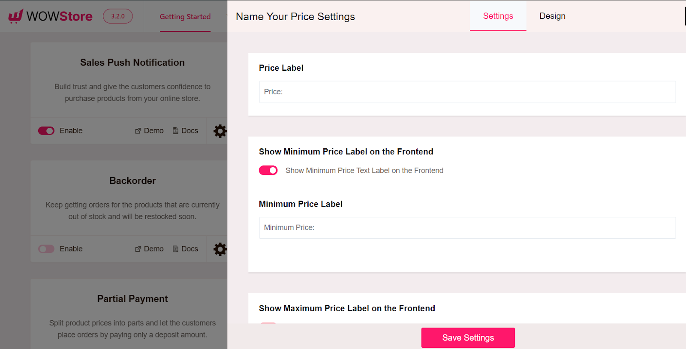Click the Docs document icon under Backorder
686x349 pixels.
(x=175, y=249)
